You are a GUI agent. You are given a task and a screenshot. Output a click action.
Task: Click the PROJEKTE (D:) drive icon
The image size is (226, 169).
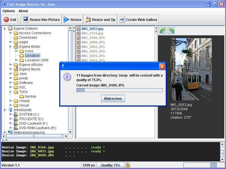pos(16,119)
